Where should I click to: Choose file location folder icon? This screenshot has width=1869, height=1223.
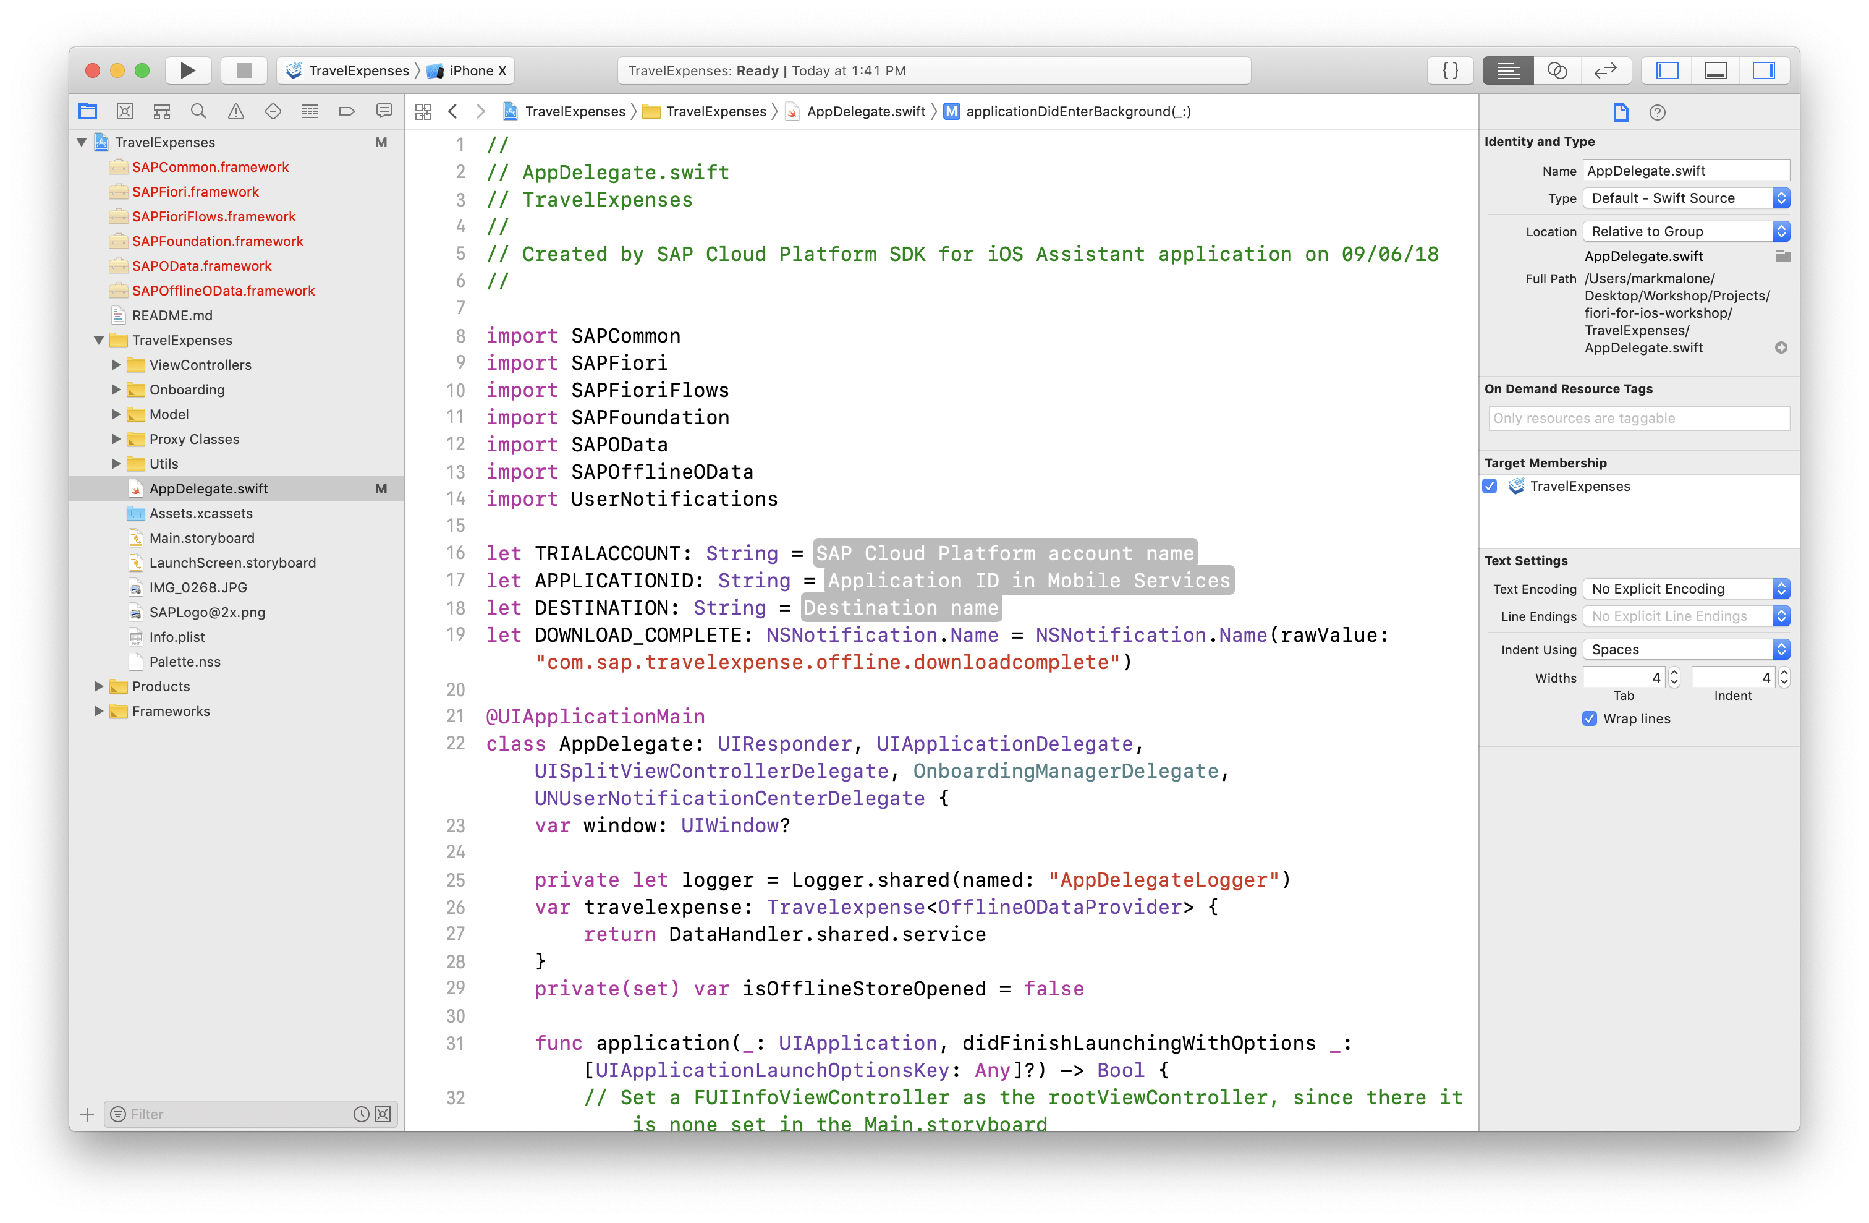(x=1784, y=256)
